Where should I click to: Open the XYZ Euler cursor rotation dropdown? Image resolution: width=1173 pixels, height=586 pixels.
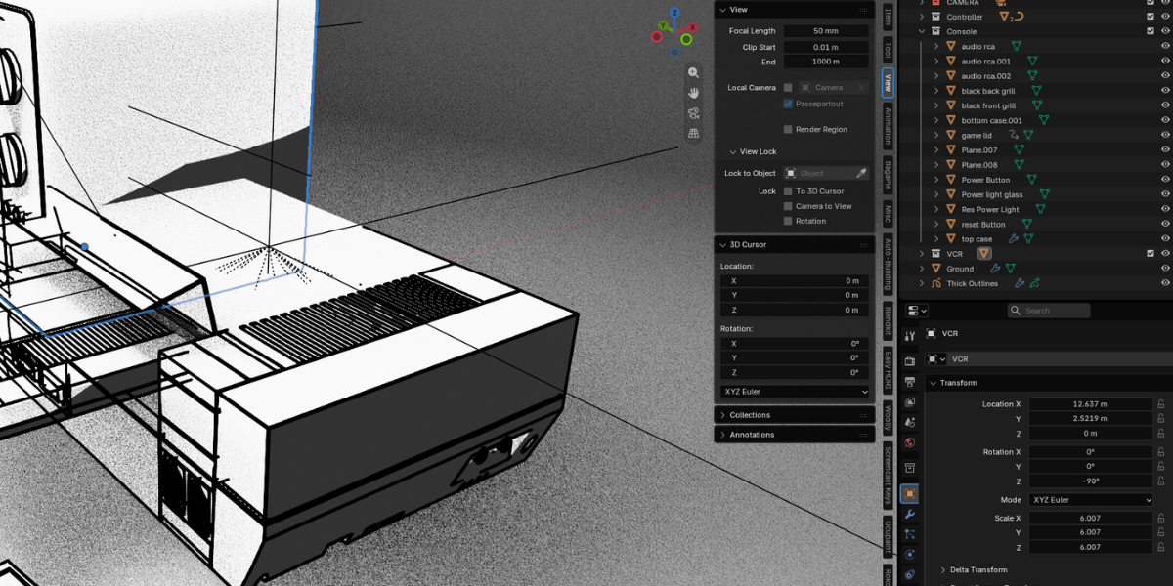795,392
